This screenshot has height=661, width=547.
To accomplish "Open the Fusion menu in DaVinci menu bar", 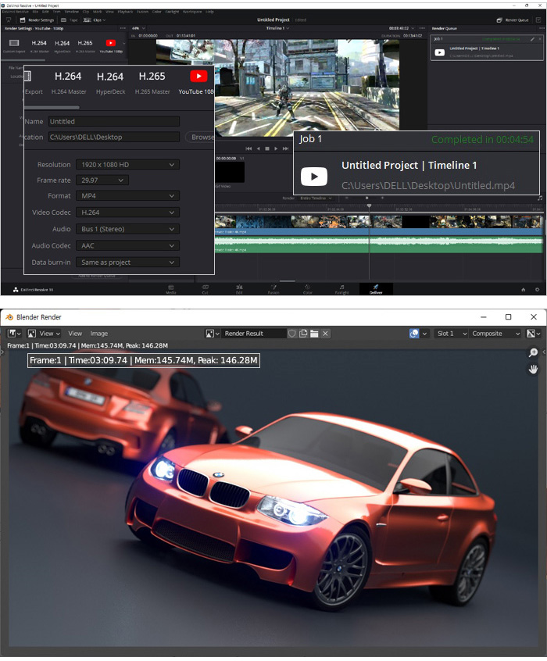I will tap(142, 12).
